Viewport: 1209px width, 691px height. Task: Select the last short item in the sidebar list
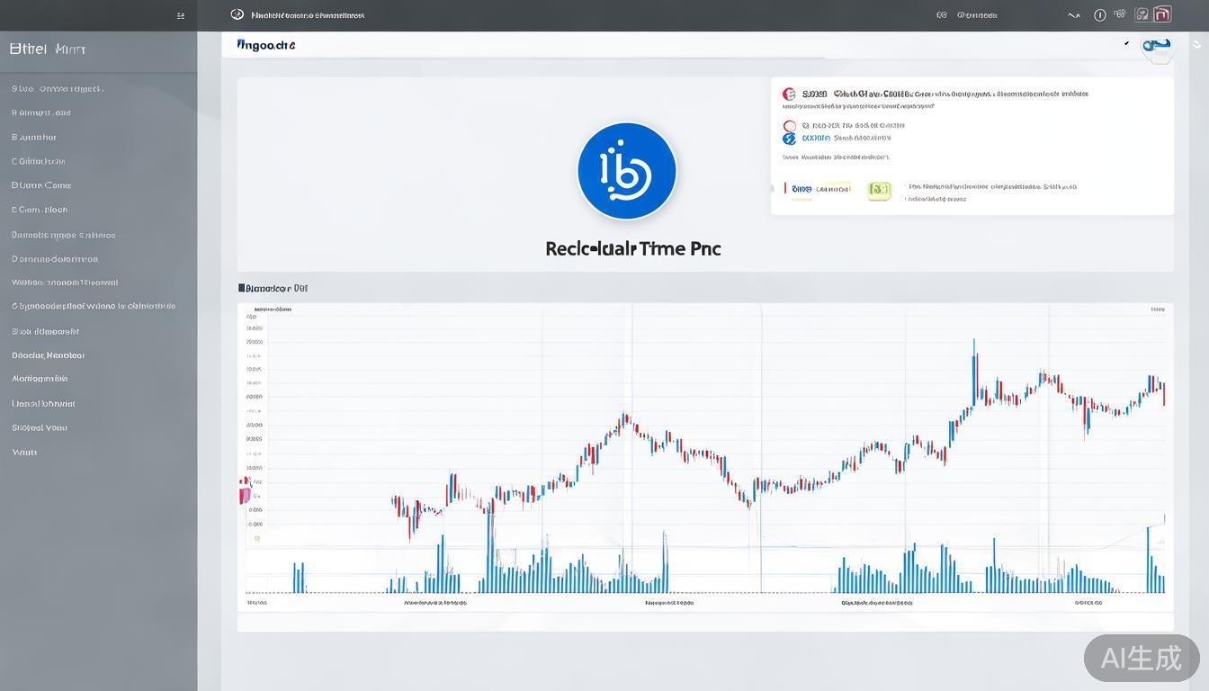pyautogui.click(x=24, y=452)
